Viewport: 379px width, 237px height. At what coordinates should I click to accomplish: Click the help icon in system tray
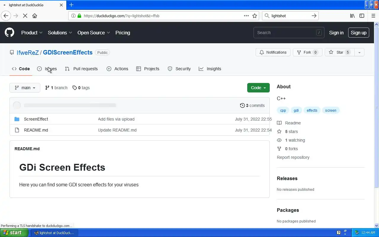tap(339, 233)
